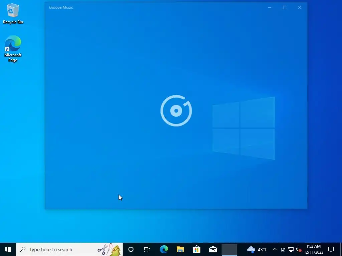Select the Groove Music taskbar button

(229, 249)
